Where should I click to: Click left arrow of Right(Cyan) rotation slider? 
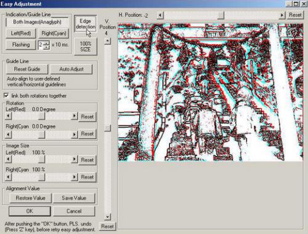coord(8,135)
